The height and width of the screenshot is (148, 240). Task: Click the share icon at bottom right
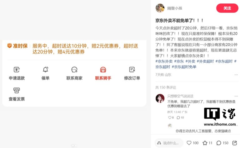pyautogui.click(x=234, y=143)
